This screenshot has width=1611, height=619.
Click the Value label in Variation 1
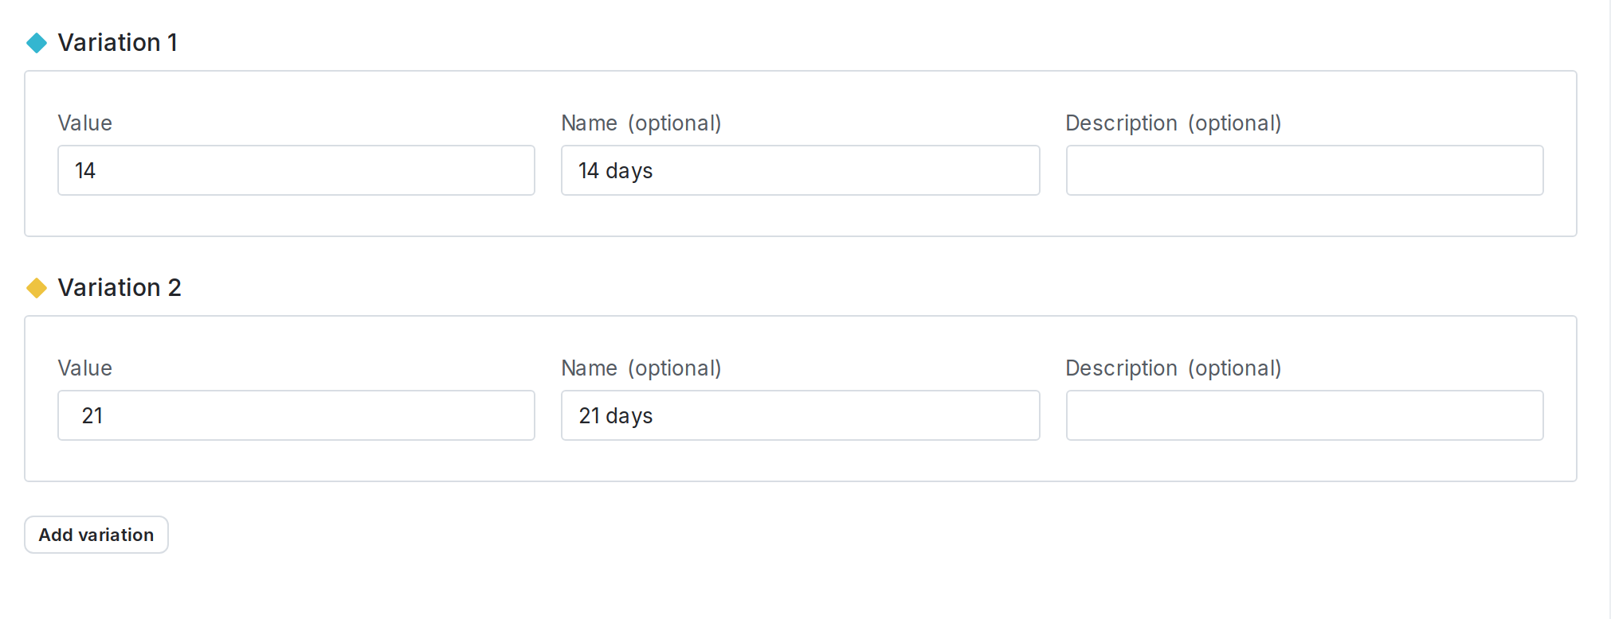pyautogui.click(x=84, y=123)
